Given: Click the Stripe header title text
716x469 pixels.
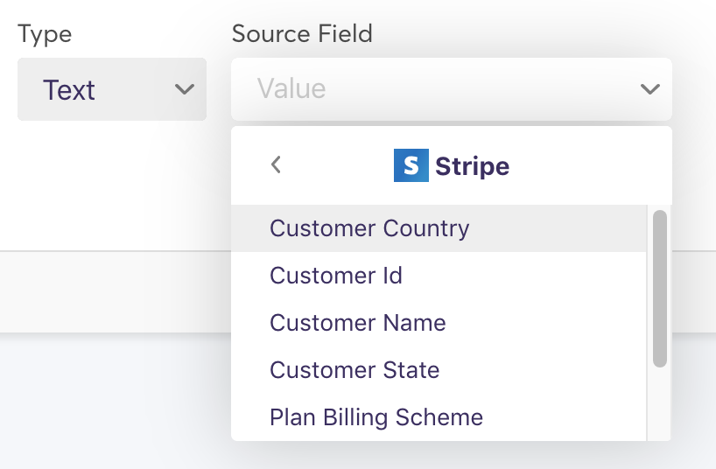Looking at the screenshot, I should tap(472, 165).
